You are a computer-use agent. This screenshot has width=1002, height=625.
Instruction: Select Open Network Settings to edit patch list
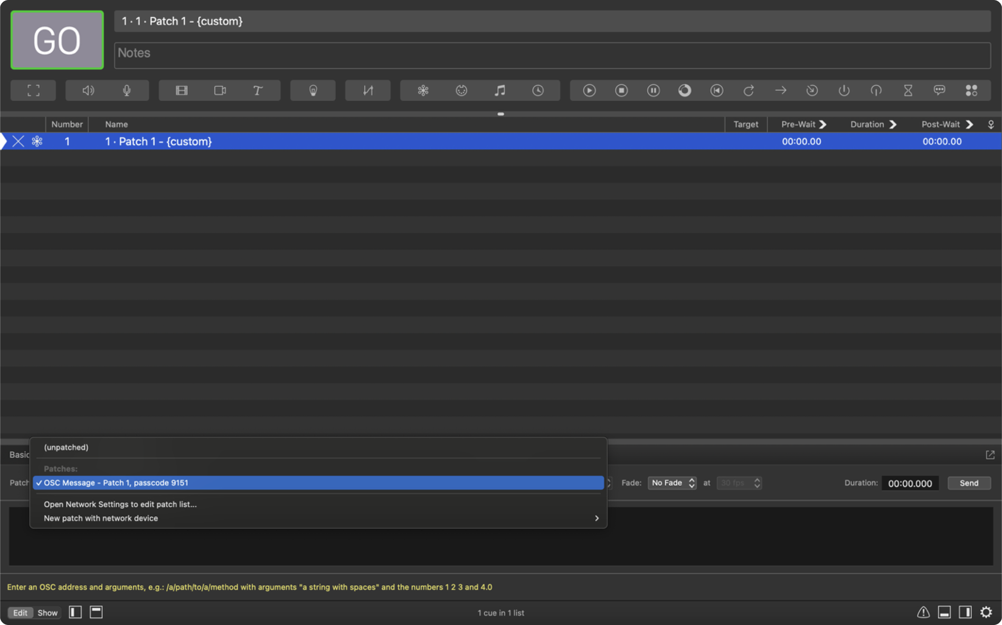pyautogui.click(x=120, y=504)
